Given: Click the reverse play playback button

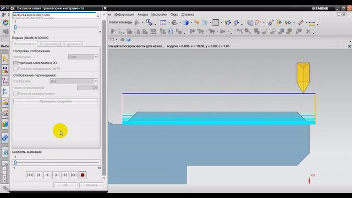Looking at the screenshot, I should point(47,175).
